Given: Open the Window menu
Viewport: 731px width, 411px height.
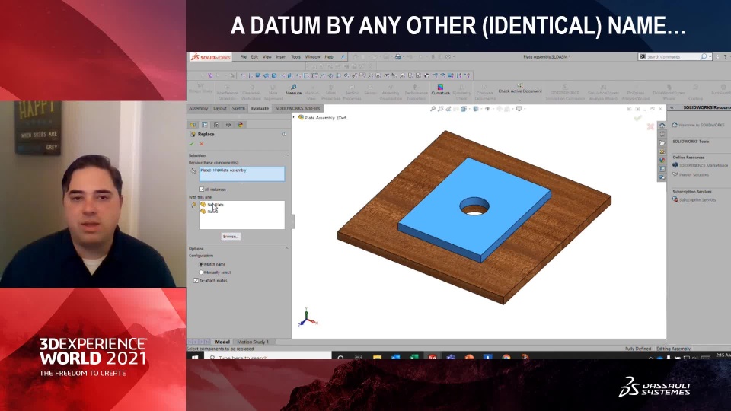Looking at the screenshot, I should click(x=312, y=57).
